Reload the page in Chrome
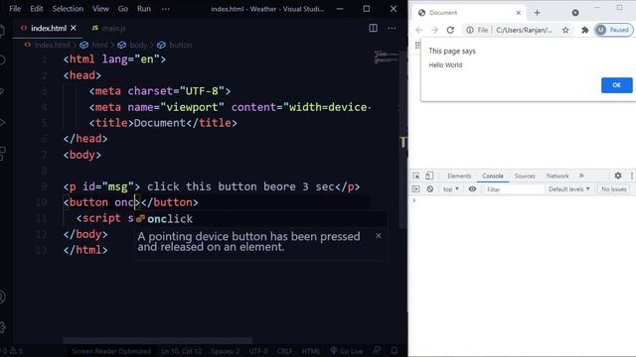This screenshot has height=357, width=636. [x=450, y=30]
